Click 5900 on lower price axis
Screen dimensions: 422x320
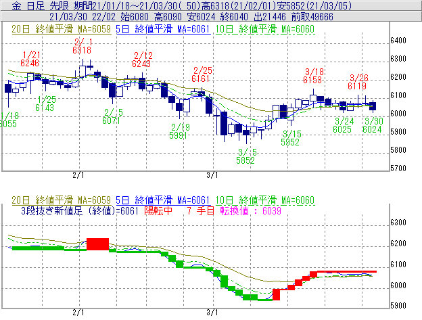click(x=398, y=306)
